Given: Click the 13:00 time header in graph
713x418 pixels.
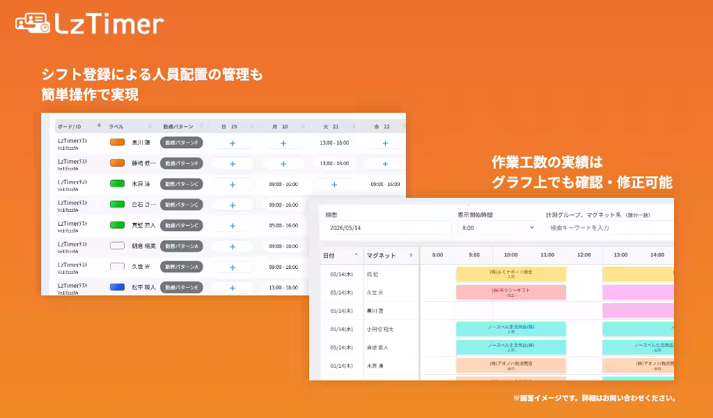Looking at the screenshot, I should (x=620, y=255).
